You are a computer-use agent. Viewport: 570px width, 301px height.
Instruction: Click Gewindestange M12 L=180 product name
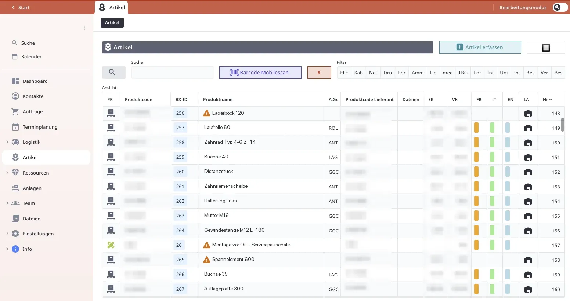[234, 230]
